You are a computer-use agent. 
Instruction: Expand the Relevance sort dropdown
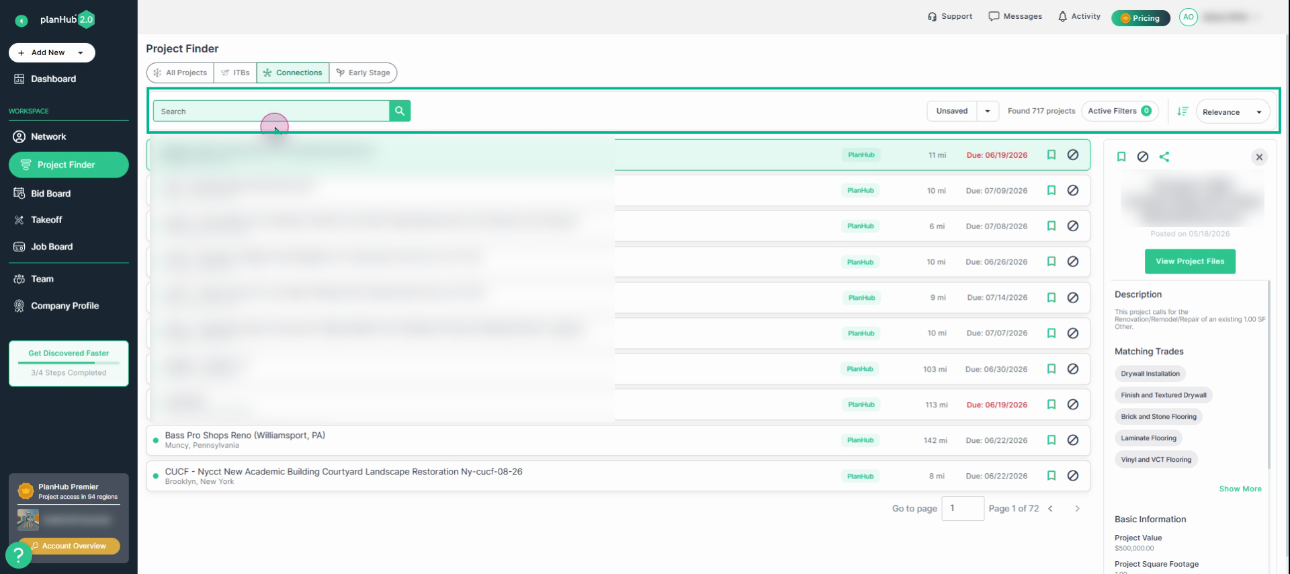[x=1233, y=112]
